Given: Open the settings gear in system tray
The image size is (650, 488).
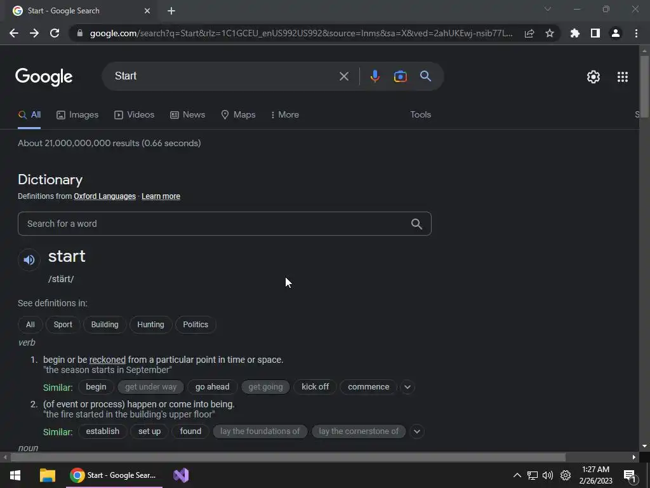Looking at the screenshot, I should click(566, 475).
